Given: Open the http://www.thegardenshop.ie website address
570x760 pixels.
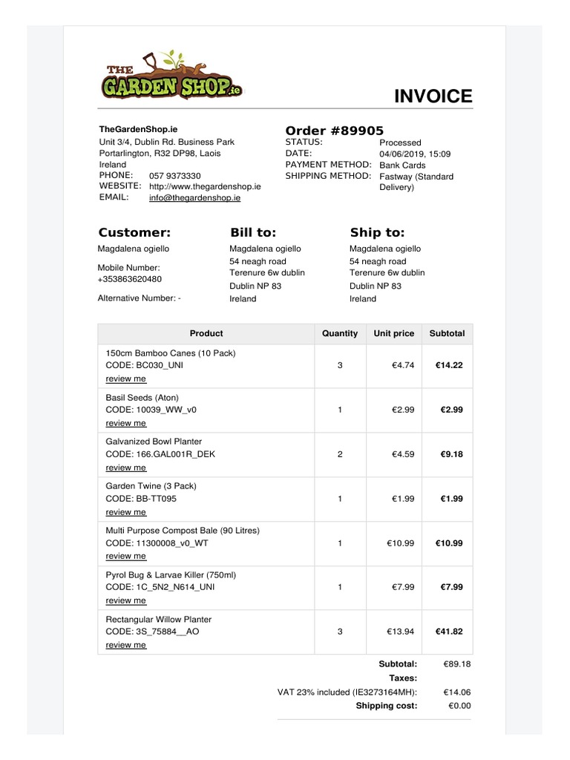Looking at the screenshot, I should 205,186.
